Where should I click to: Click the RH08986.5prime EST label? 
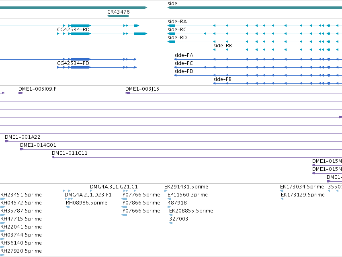[x=86, y=203]
